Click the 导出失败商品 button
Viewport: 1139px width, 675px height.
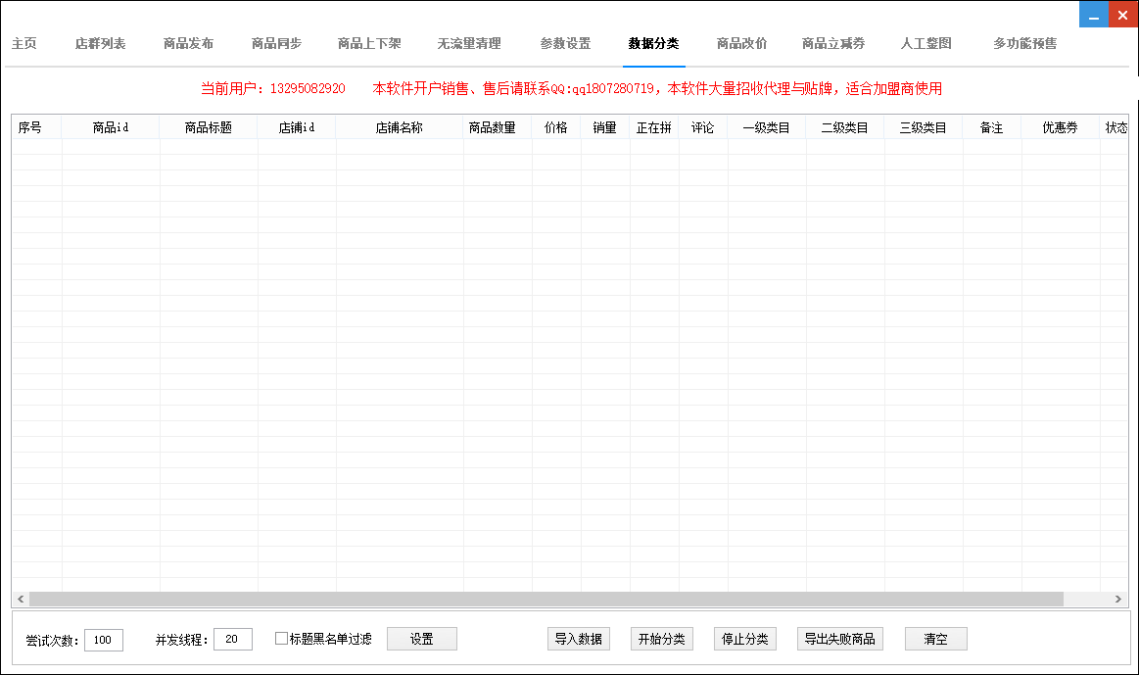(x=840, y=639)
